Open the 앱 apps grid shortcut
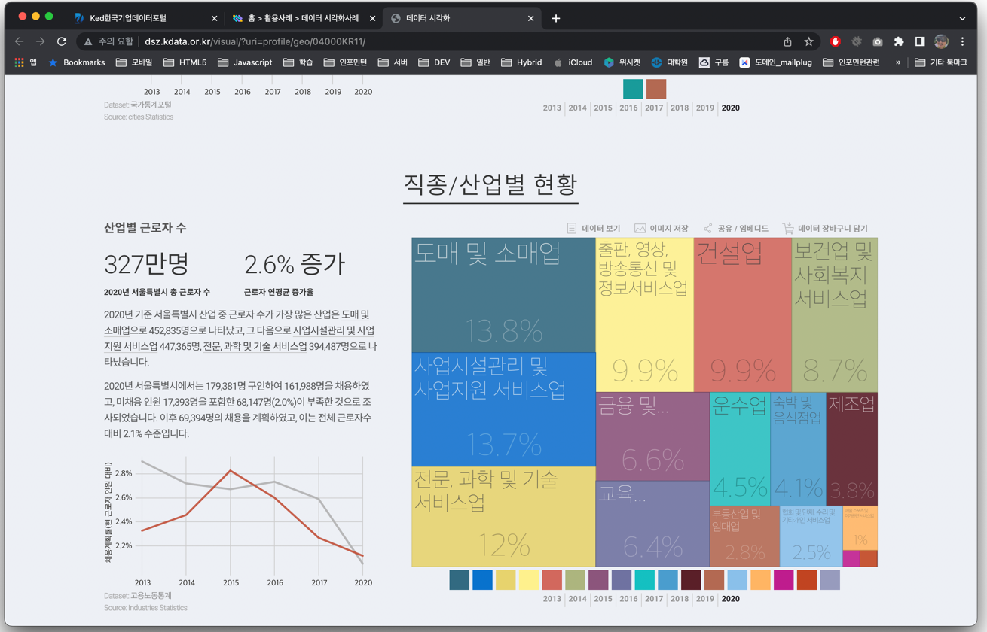 [26, 62]
